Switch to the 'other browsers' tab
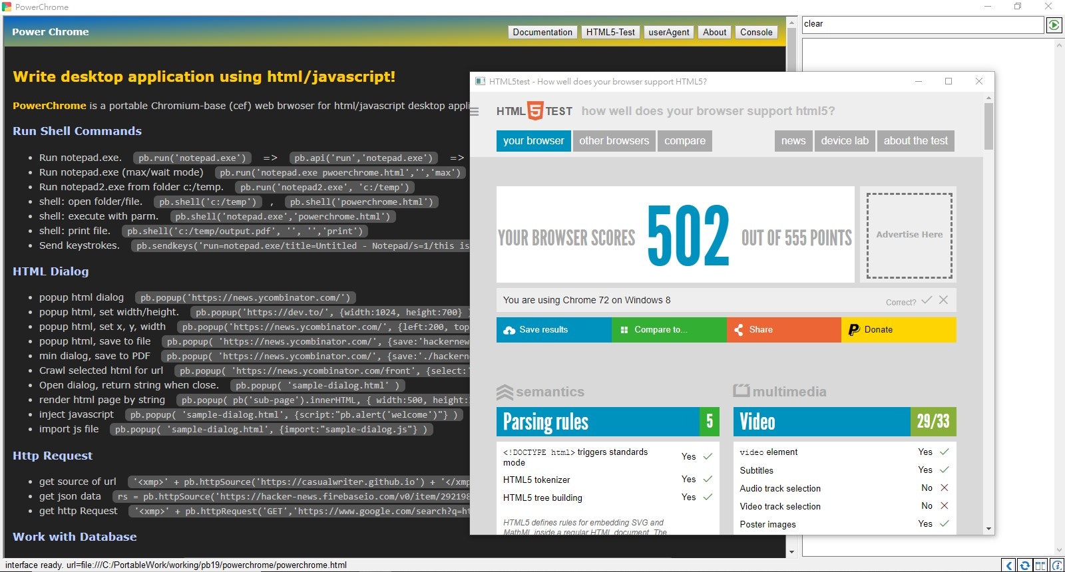This screenshot has height=572, width=1065. point(614,141)
